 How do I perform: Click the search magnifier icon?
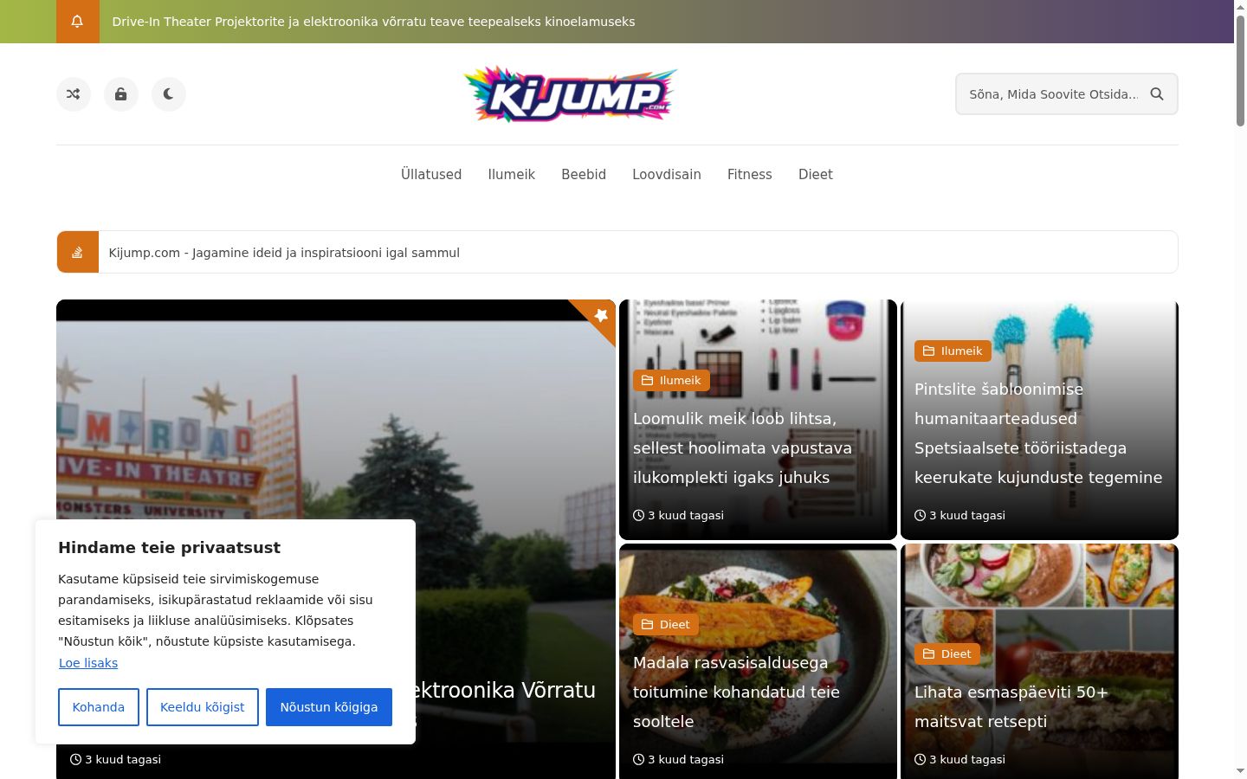click(x=1157, y=94)
